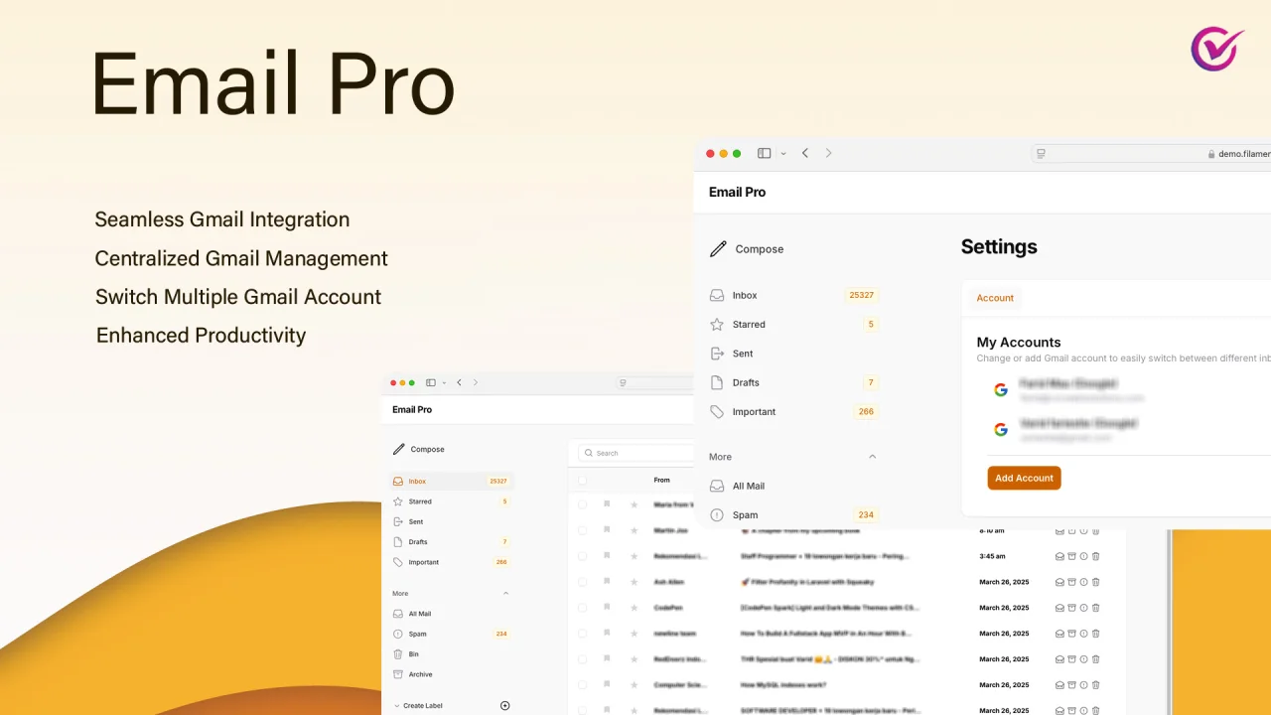This screenshot has height=715, width=1271.
Task: Select Inbox in the inbox window sidebar
Action: (452, 482)
